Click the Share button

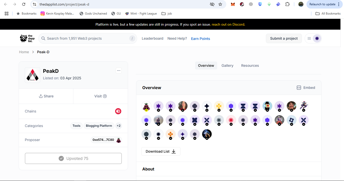[x=46, y=96]
